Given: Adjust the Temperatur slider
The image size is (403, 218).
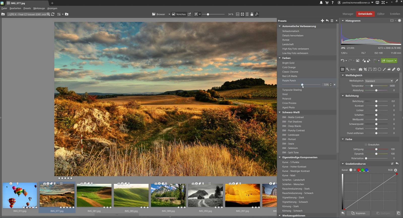Looking at the screenshot, I should point(372,86).
